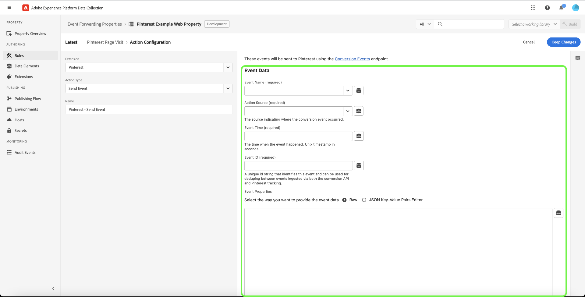Screen dimensions: 585x297
Task: Navigate to Extensions
Action: pos(30,77)
